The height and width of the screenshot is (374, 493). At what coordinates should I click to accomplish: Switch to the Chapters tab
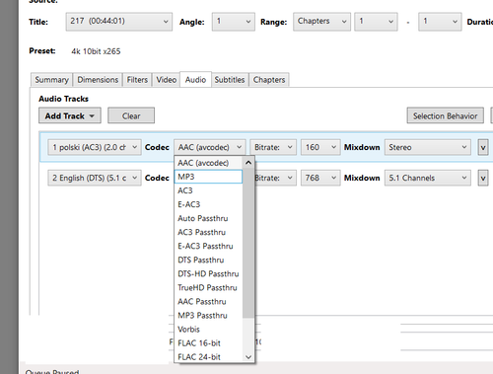[x=269, y=80]
